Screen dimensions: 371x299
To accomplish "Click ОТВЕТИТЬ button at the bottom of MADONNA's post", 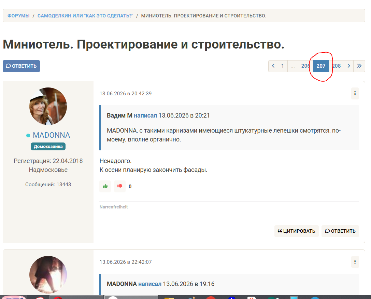I will click(340, 231).
